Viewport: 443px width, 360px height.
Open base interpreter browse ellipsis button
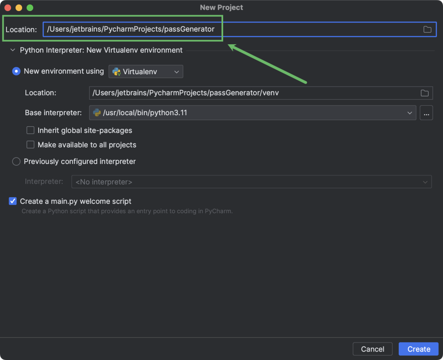(x=426, y=113)
